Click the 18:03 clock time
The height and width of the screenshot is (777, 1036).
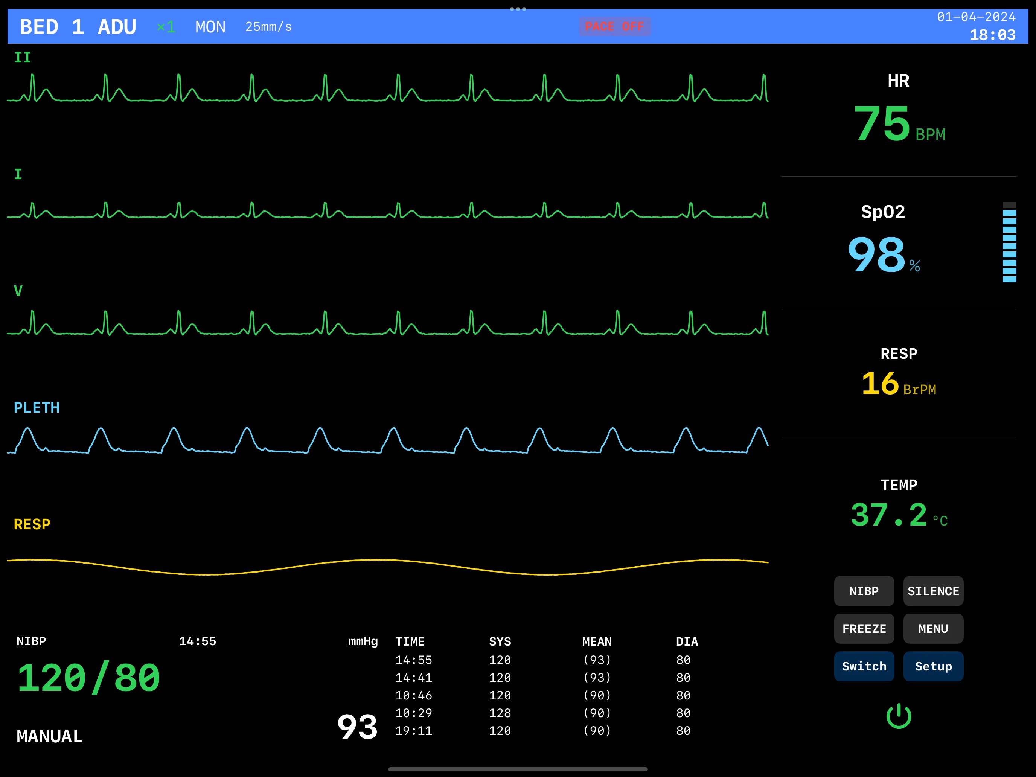[992, 35]
